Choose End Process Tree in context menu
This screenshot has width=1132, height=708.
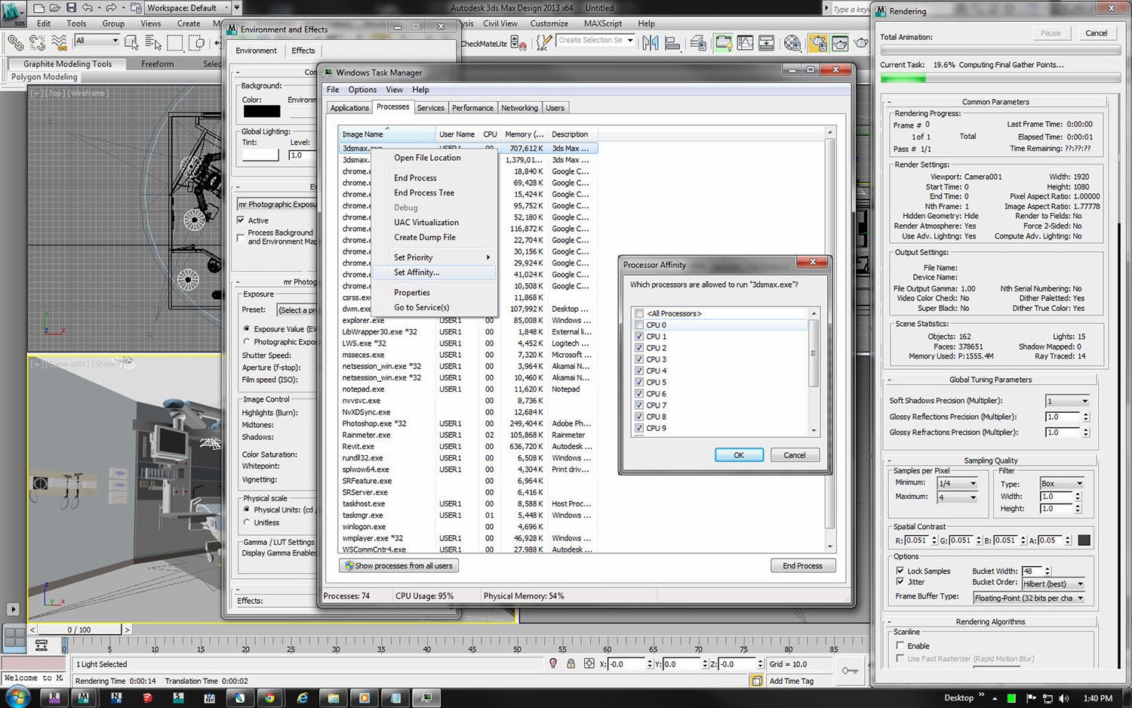point(434,193)
